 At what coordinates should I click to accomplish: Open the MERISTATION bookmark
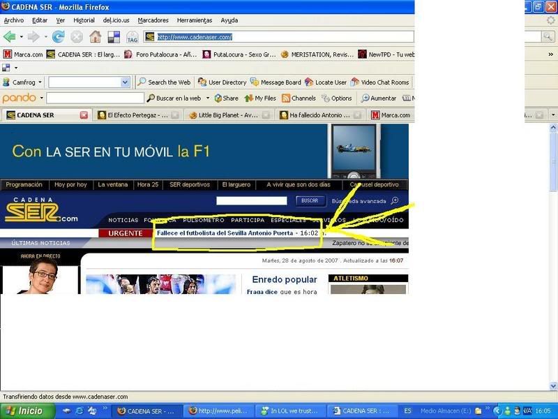(317, 54)
